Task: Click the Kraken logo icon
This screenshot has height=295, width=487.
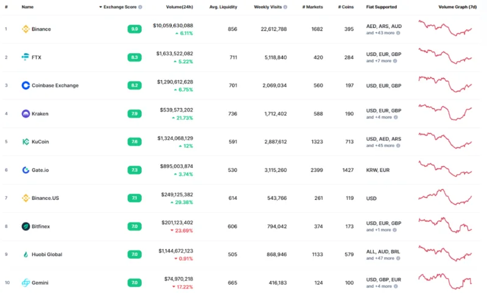Action: pos(26,113)
